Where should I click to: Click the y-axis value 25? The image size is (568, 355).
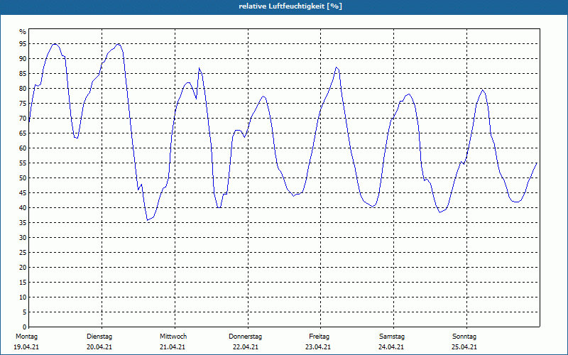[x=23, y=253]
